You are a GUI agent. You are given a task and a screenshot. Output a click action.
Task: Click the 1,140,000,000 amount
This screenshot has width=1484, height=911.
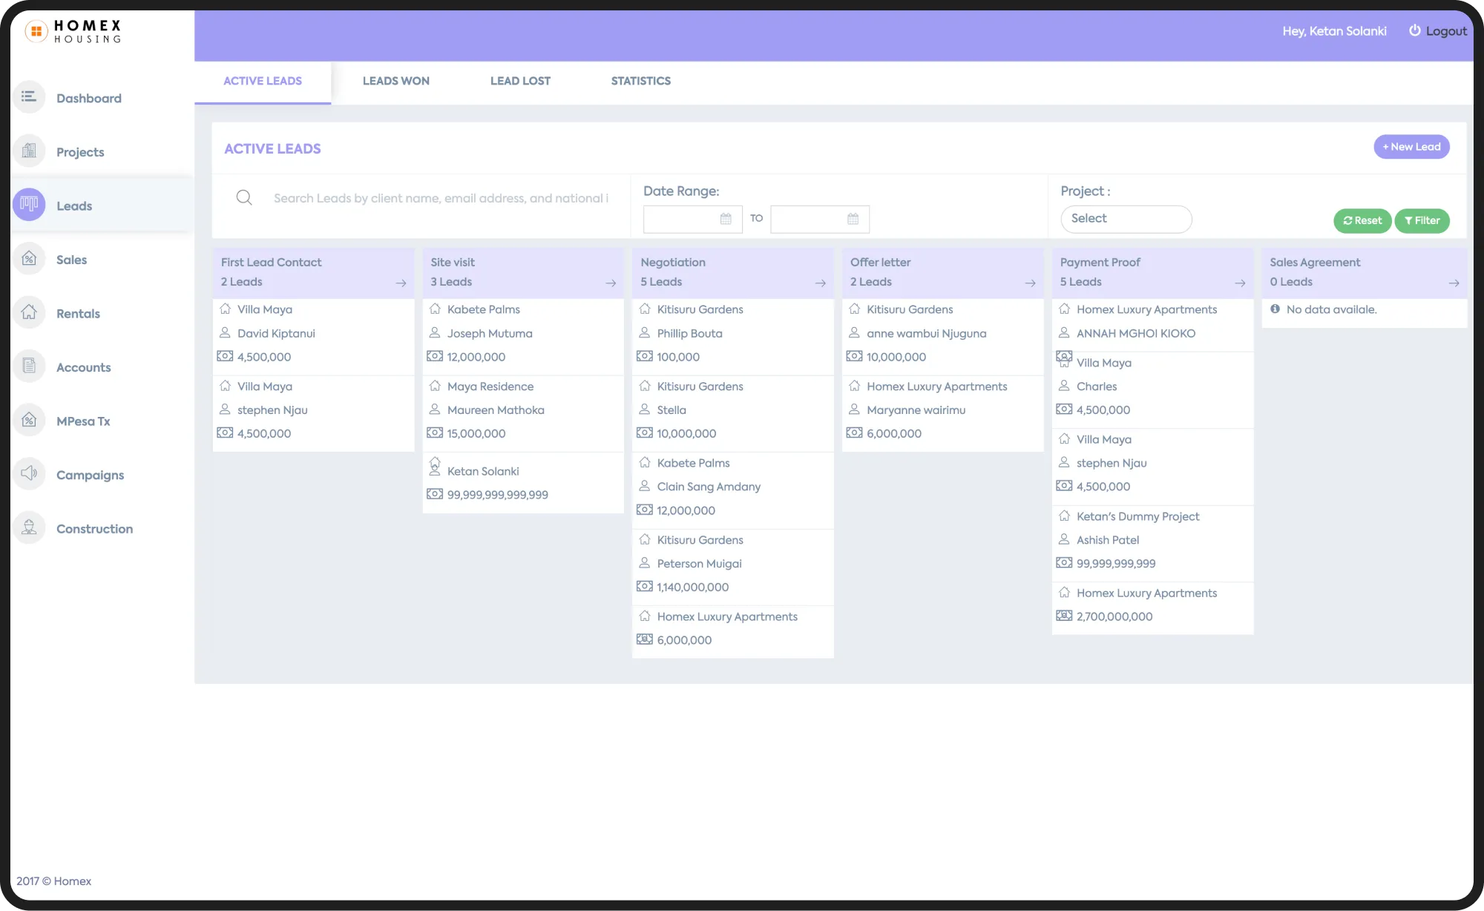point(693,587)
